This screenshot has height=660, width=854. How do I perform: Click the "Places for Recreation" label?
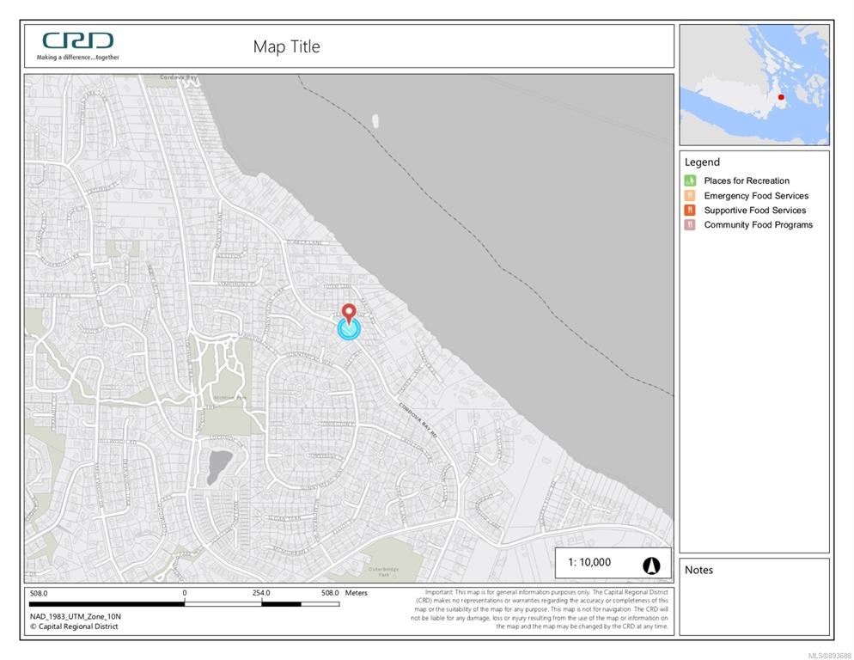point(746,181)
